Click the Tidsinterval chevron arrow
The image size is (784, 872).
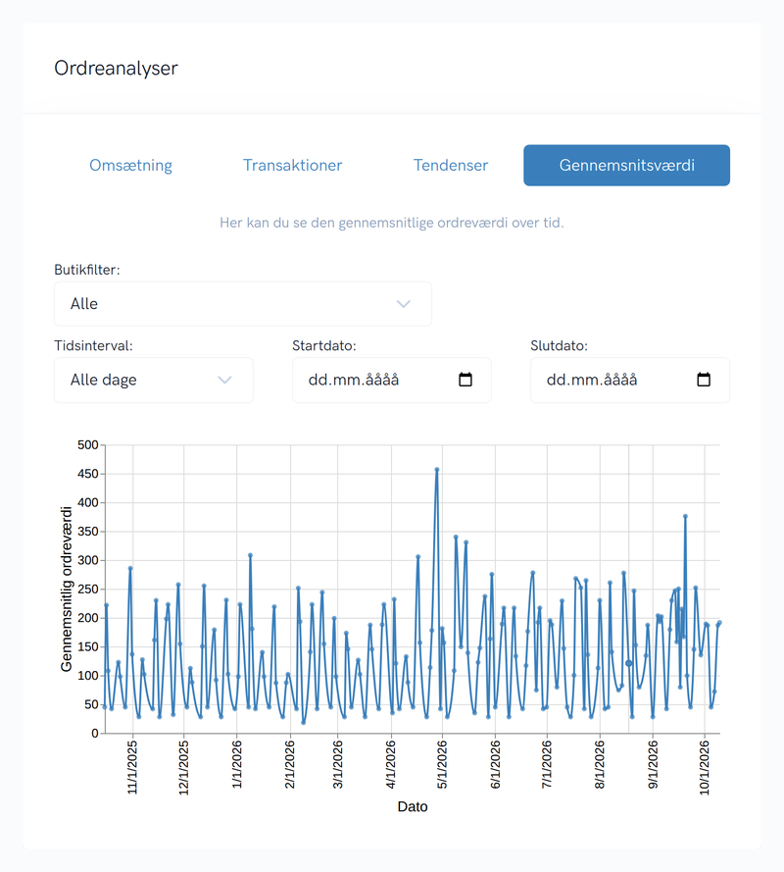[224, 380]
